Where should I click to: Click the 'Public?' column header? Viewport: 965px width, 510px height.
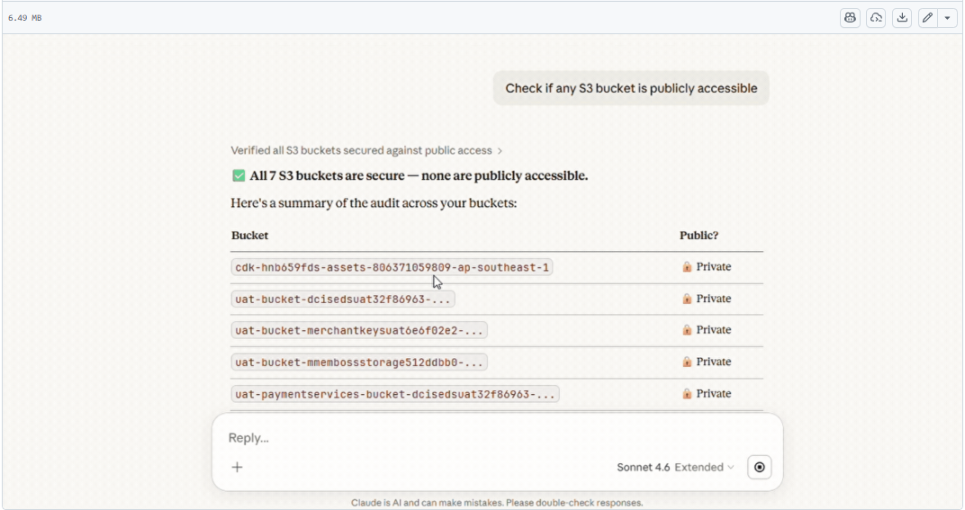click(699, 236)
